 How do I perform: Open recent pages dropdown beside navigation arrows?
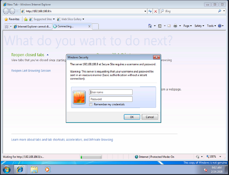[17, 11]
